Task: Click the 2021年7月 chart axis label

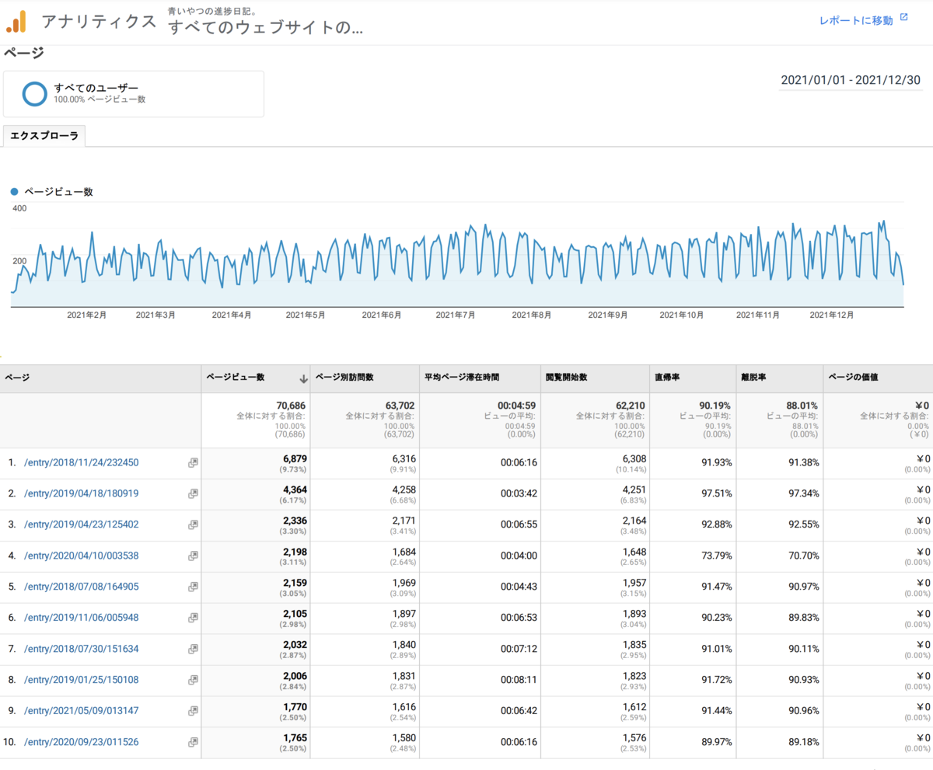Action: point(456,315)
